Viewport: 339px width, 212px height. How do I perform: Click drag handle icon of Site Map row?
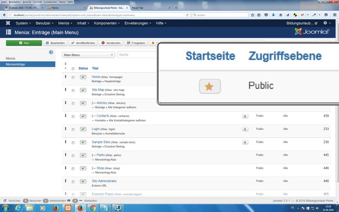pos(66,89)
